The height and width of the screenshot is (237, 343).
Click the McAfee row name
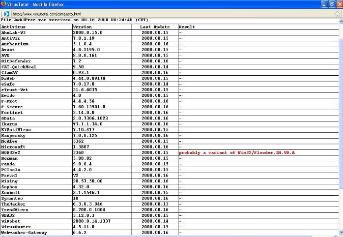tap(9, 141)
